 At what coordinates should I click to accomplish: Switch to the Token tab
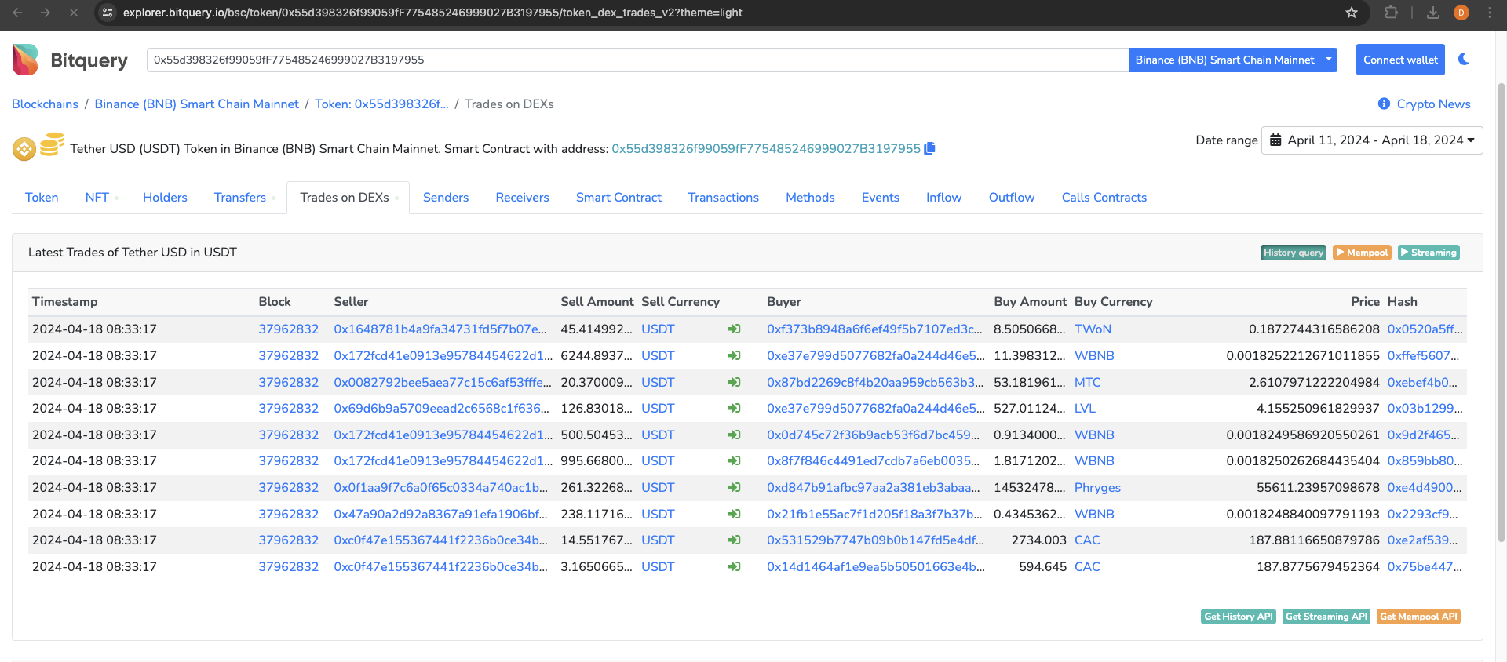(x=42, y=198)
